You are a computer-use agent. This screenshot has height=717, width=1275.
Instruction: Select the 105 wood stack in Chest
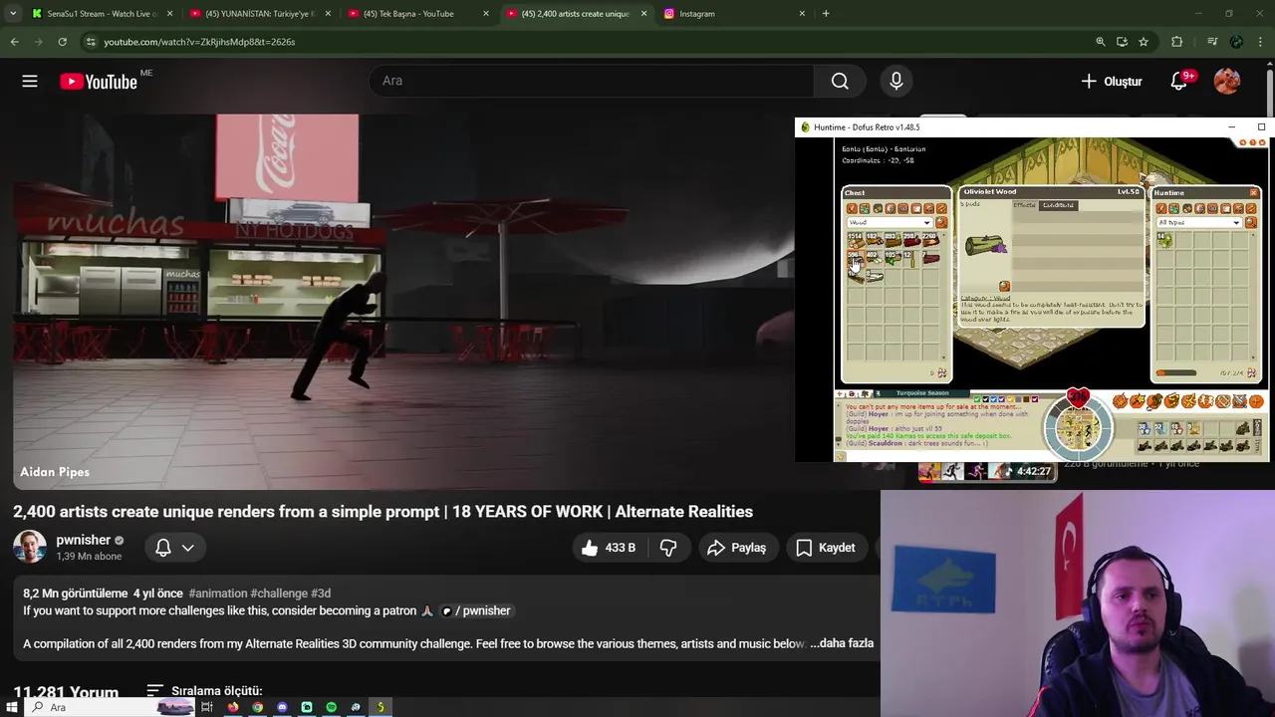[893, 259]
